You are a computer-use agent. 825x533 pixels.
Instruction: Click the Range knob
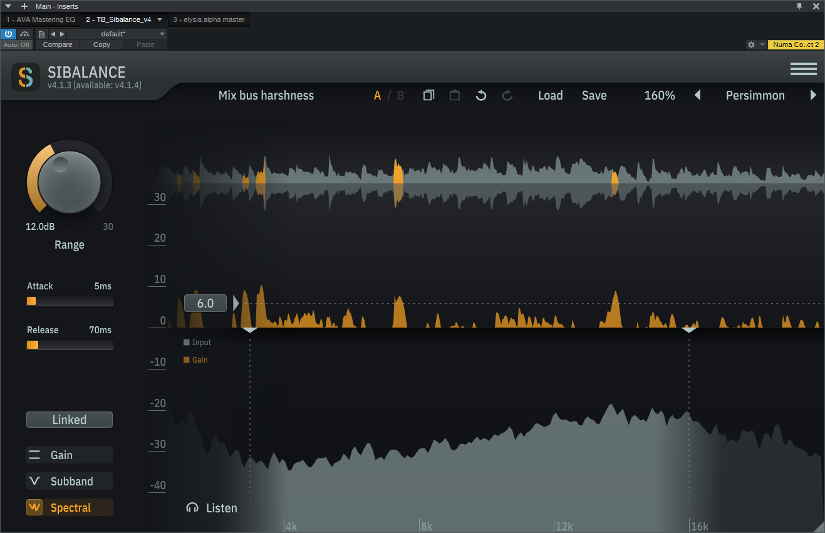[69, 182]
